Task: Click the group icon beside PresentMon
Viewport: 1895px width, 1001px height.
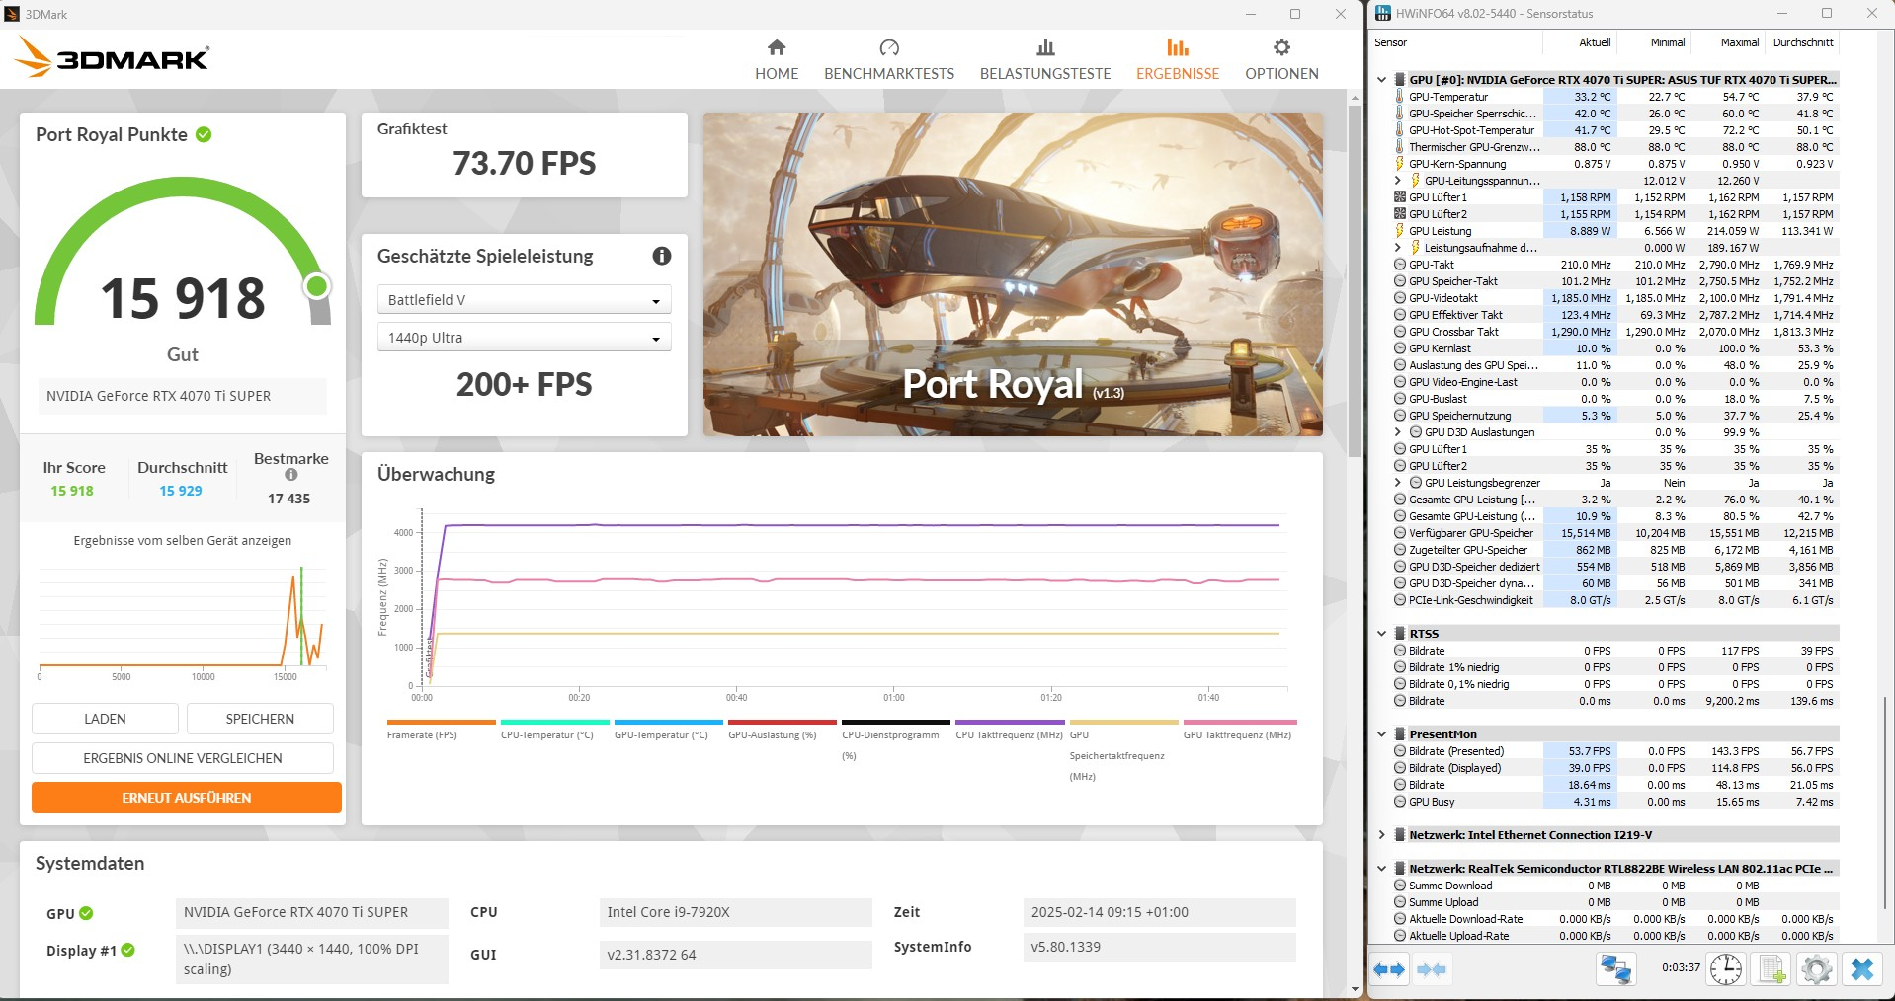Action: pos(1399,734)
